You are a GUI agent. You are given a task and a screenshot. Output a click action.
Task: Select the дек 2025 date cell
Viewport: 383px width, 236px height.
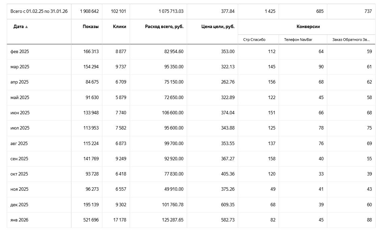[x=19, y=205]
